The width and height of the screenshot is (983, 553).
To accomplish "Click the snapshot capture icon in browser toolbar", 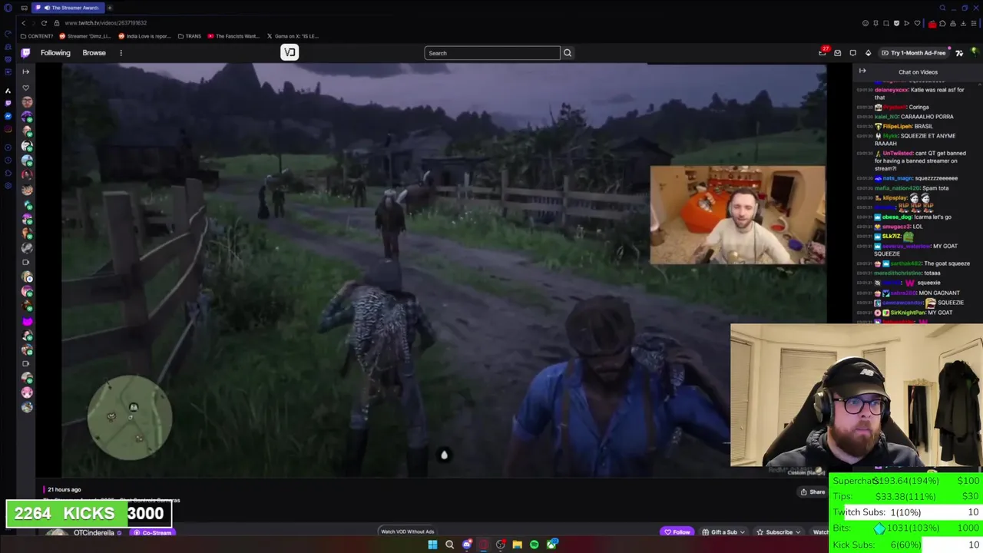I will (x=886, y=23).
